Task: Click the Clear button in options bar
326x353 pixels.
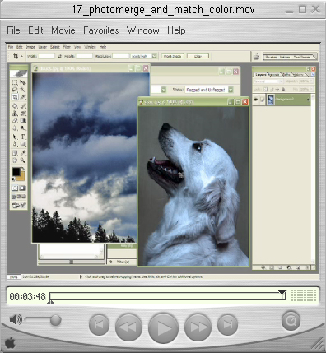Action: coord(198,56)
